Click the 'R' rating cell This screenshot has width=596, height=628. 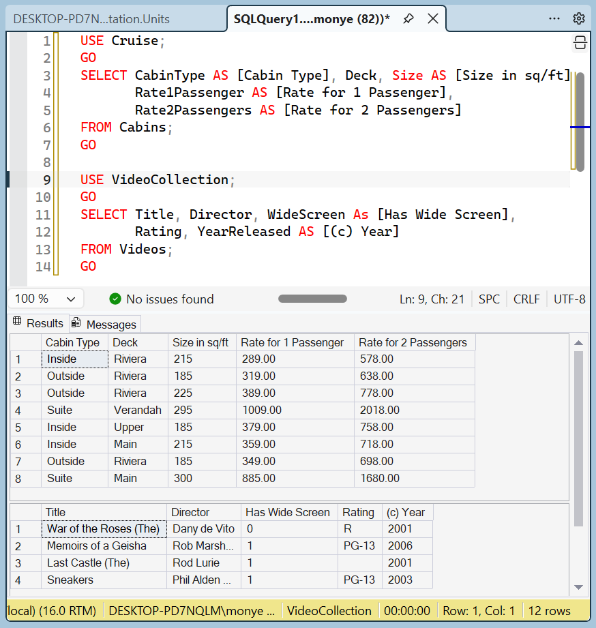tap(360, 529)
